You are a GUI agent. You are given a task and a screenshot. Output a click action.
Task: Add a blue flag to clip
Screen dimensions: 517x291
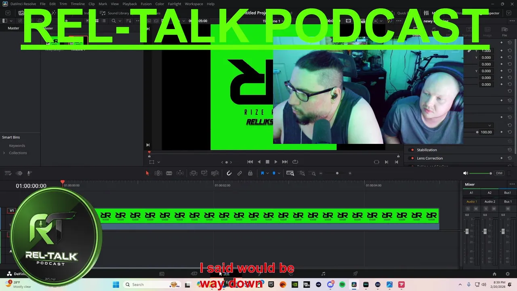262,173
